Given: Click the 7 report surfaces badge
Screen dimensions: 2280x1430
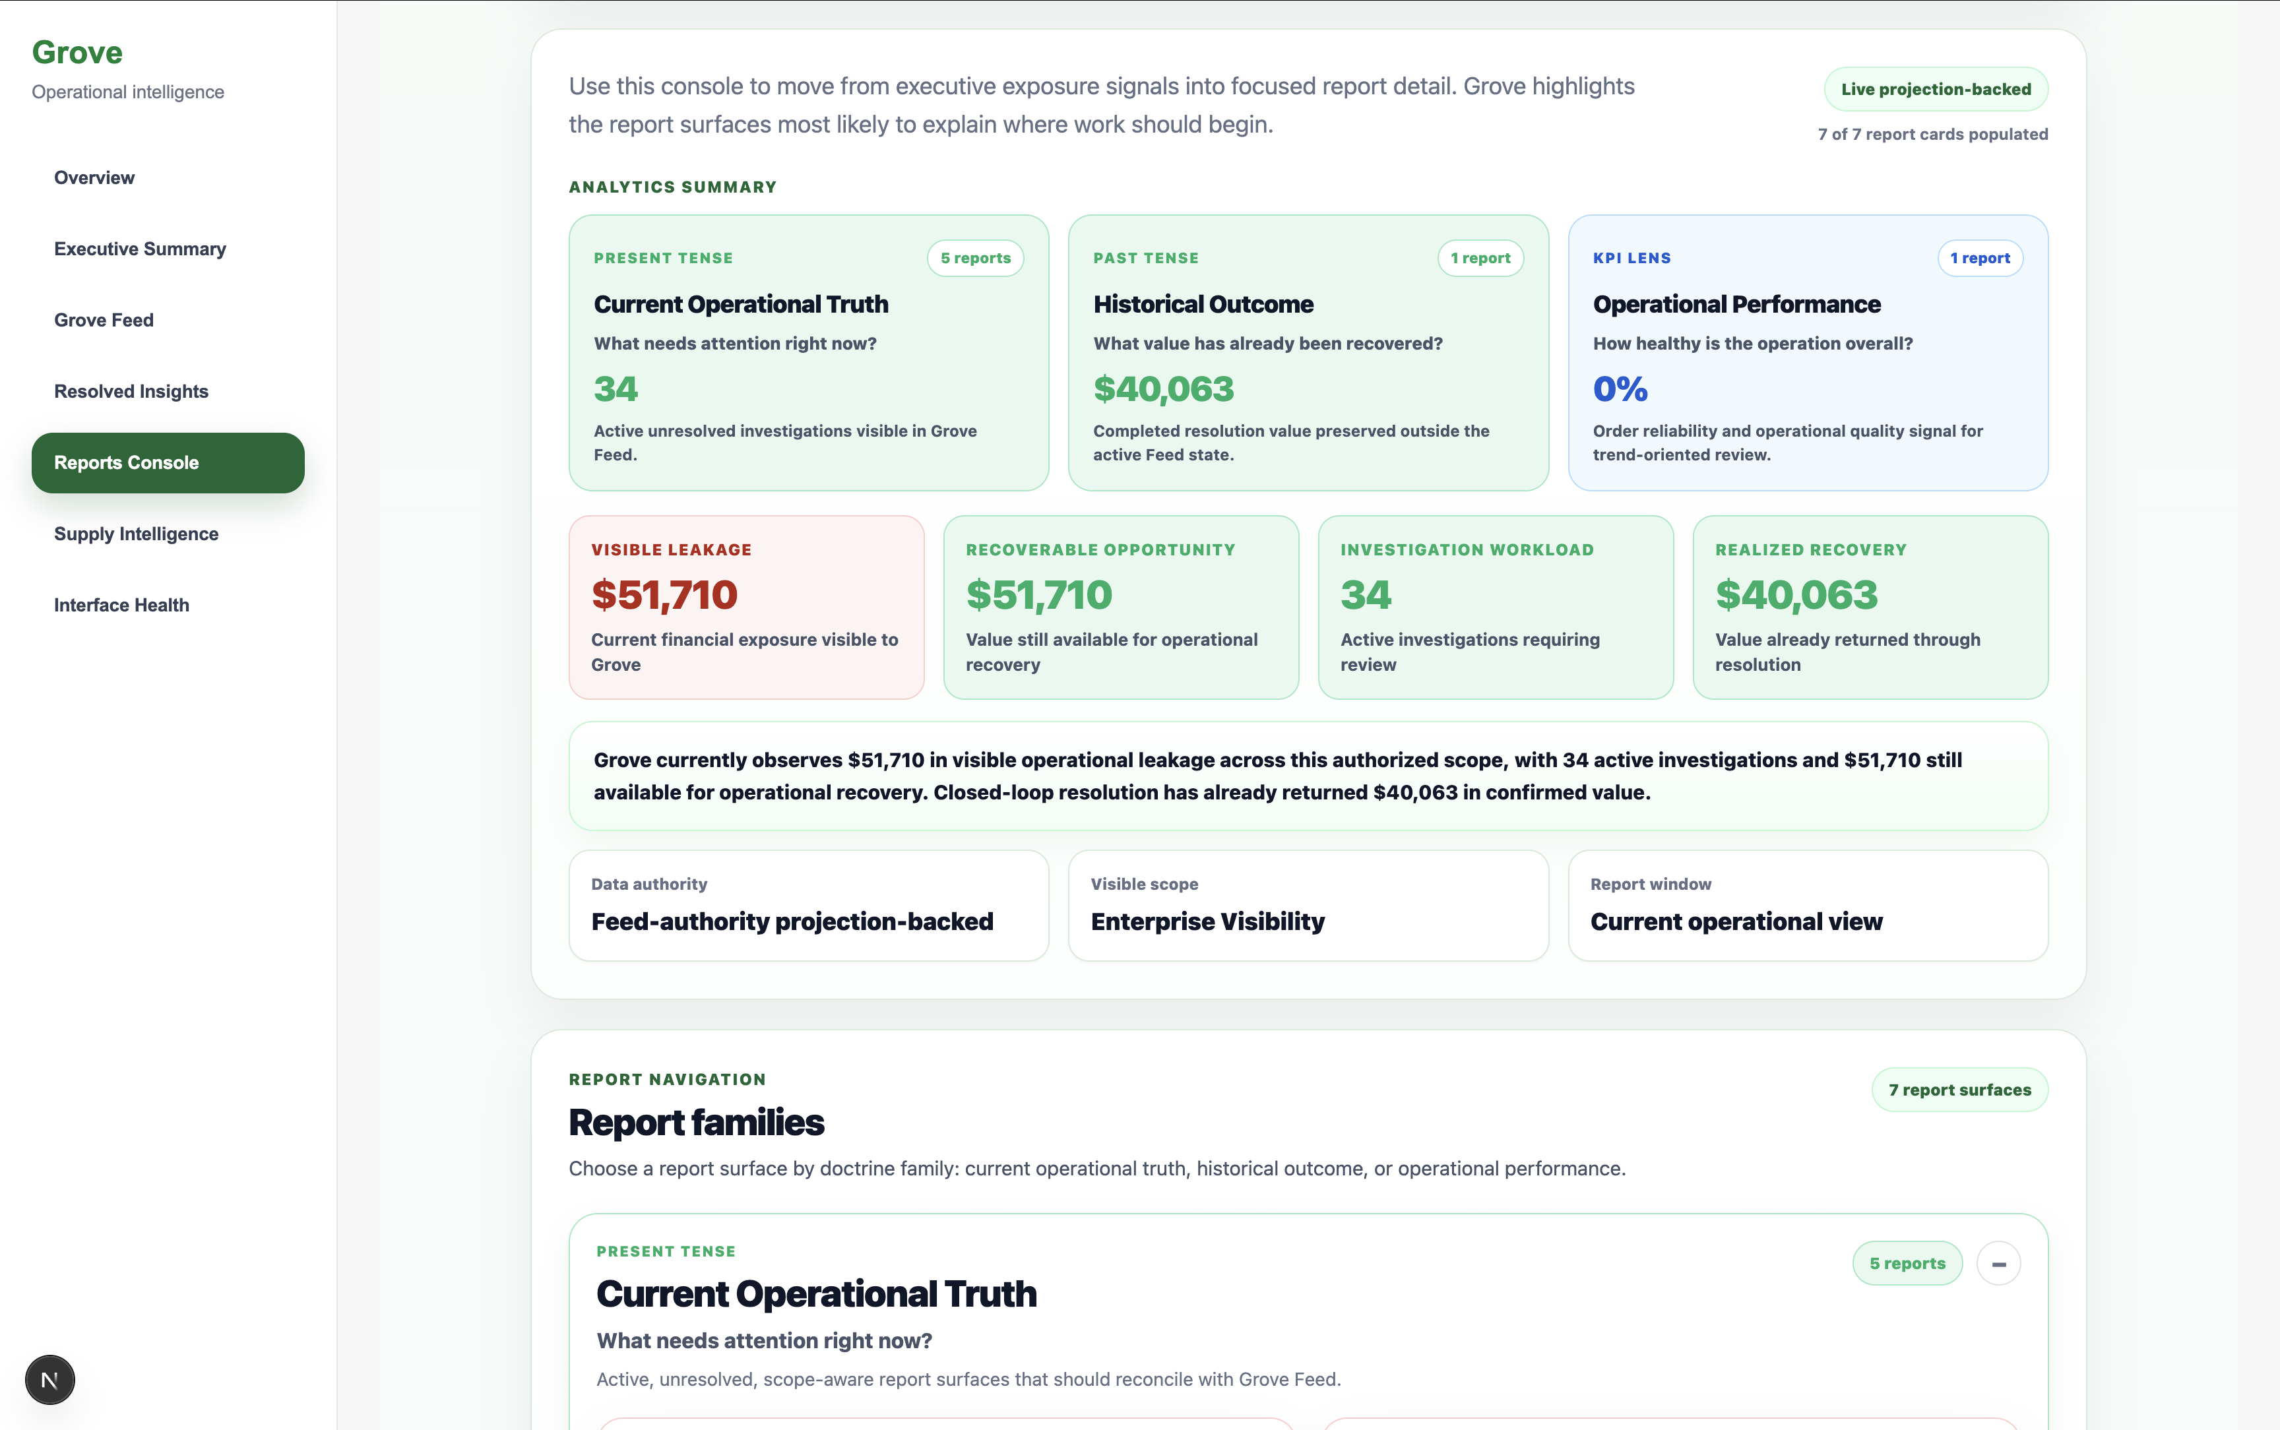Looking at the screenshot, I should (1959, 1090).
